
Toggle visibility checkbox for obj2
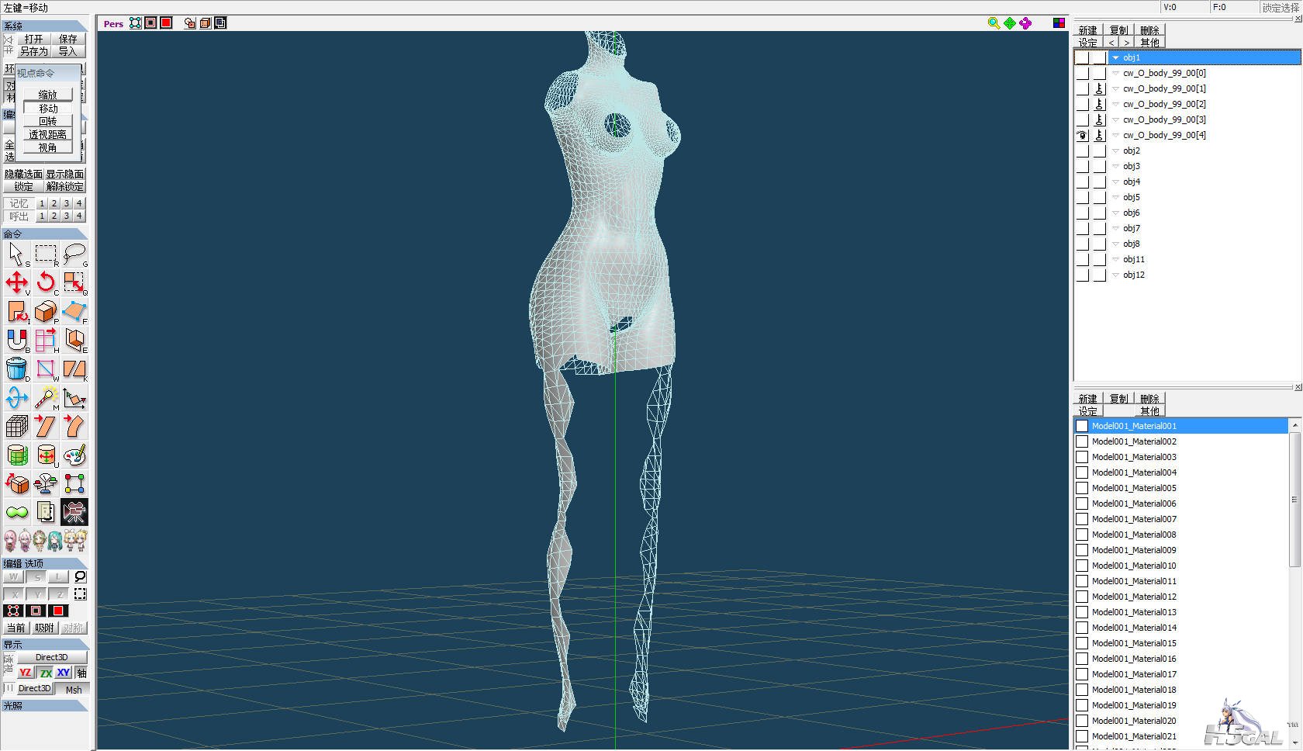(x=1082, y=151)
